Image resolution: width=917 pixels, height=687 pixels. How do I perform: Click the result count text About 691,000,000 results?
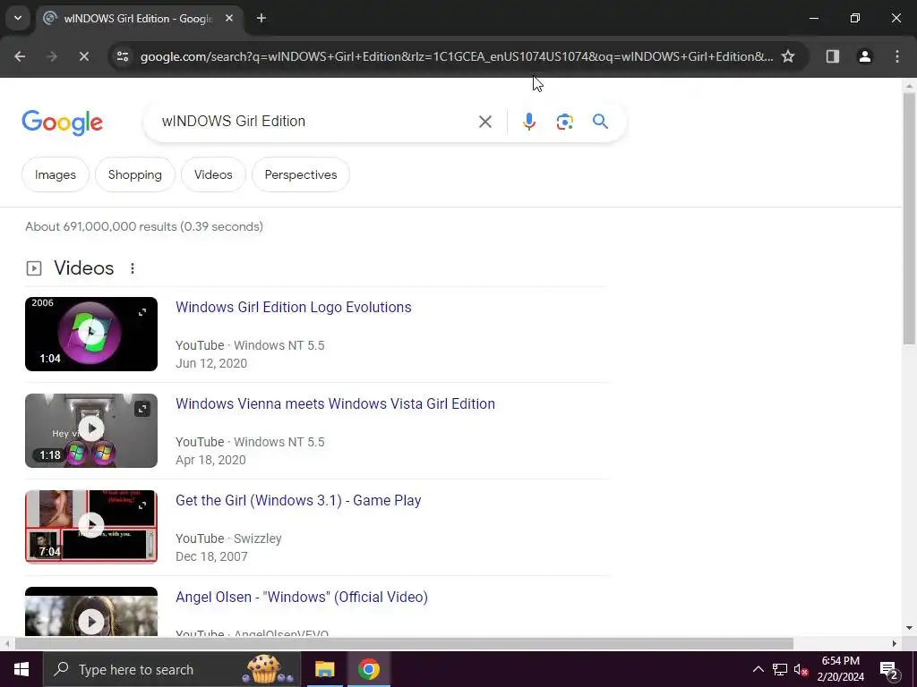[144, 226]
